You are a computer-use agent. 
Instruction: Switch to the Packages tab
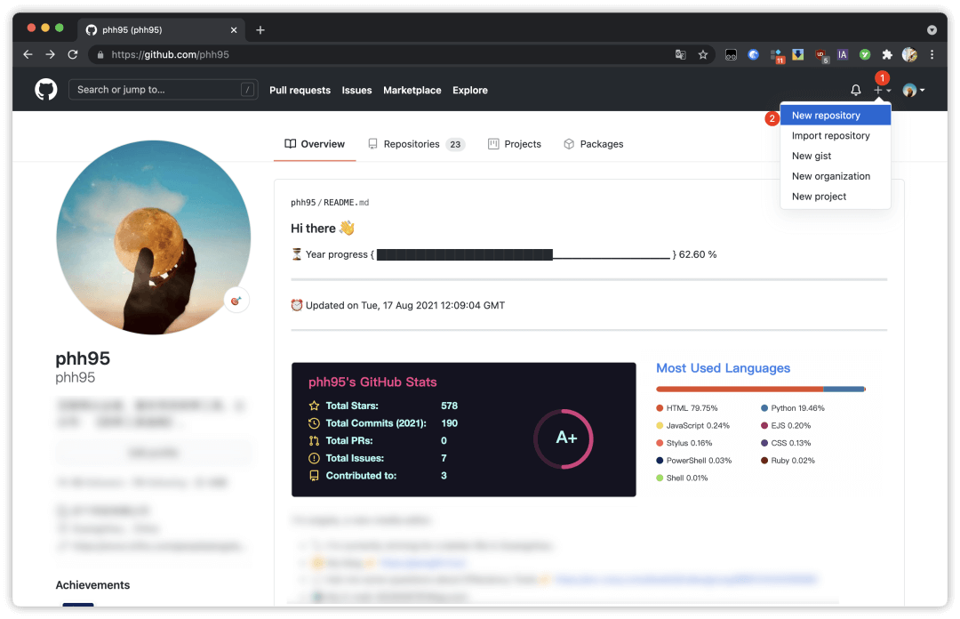[593, 144]
